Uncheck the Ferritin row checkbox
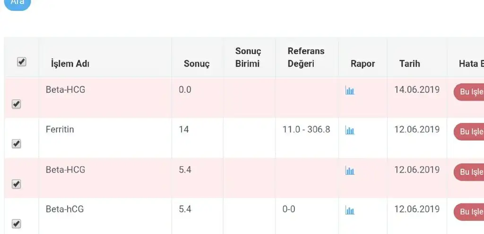This screenshot has width=484, height=234. click(17, 144)
